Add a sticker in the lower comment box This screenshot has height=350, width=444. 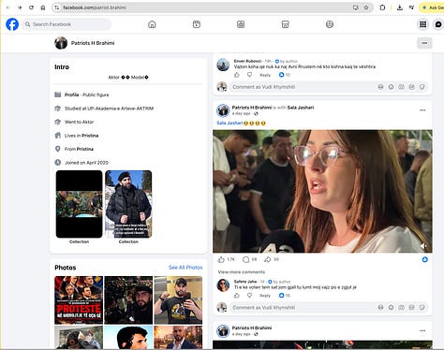[x=422, y=308]
